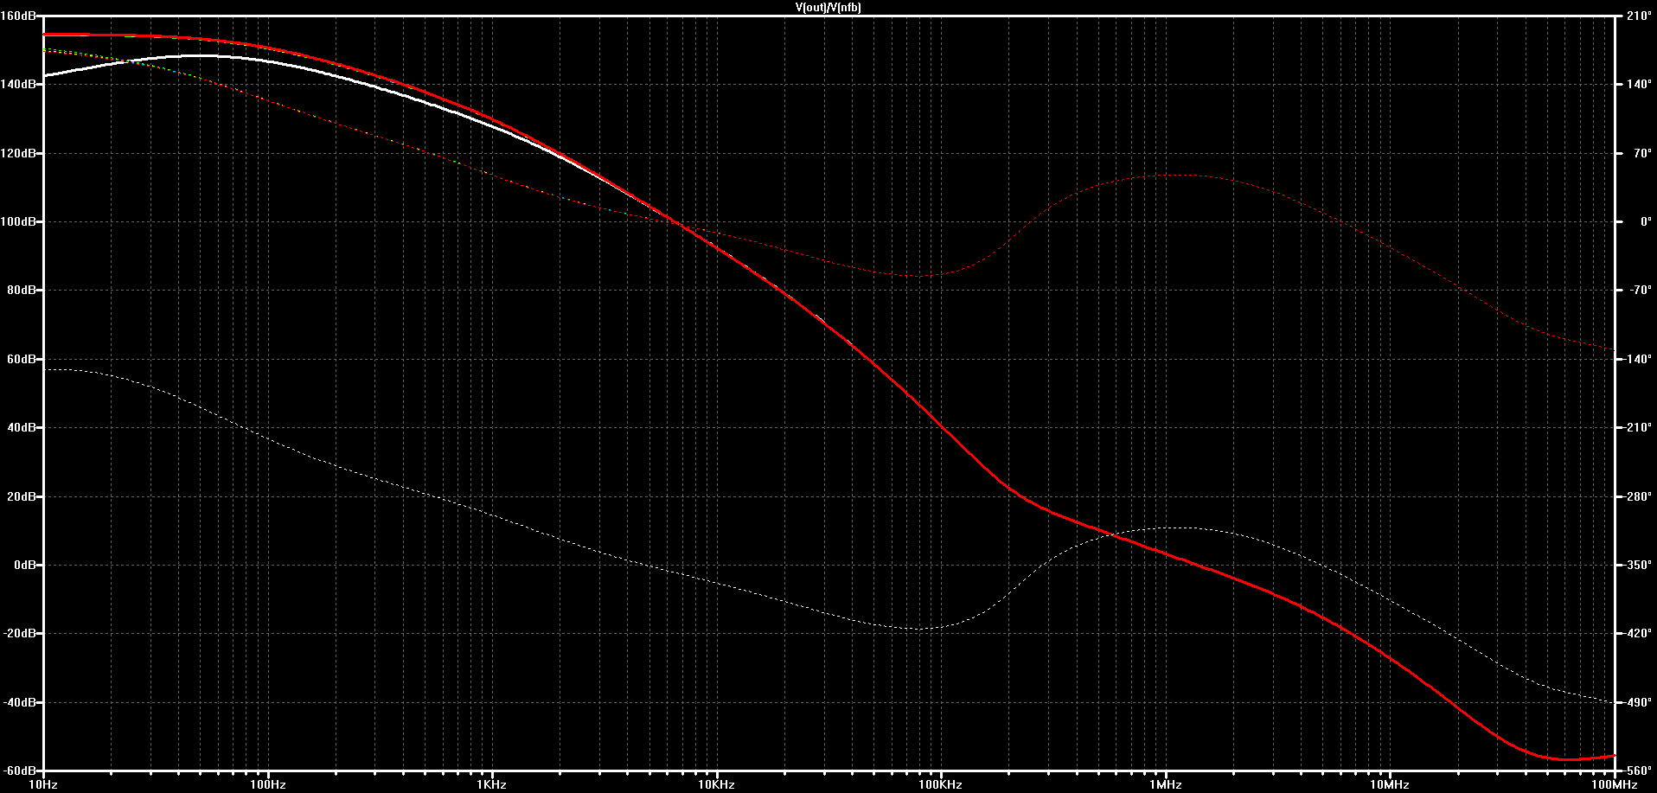The image size is (1657, 793).
Task: Click the 140dB left axis label
Action: tap(18, 84)
